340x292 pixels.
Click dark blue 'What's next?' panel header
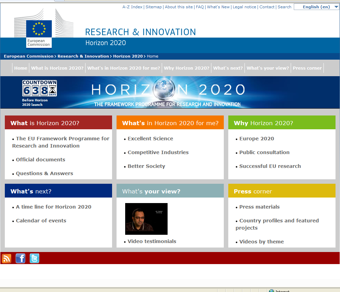coord(58,191)
